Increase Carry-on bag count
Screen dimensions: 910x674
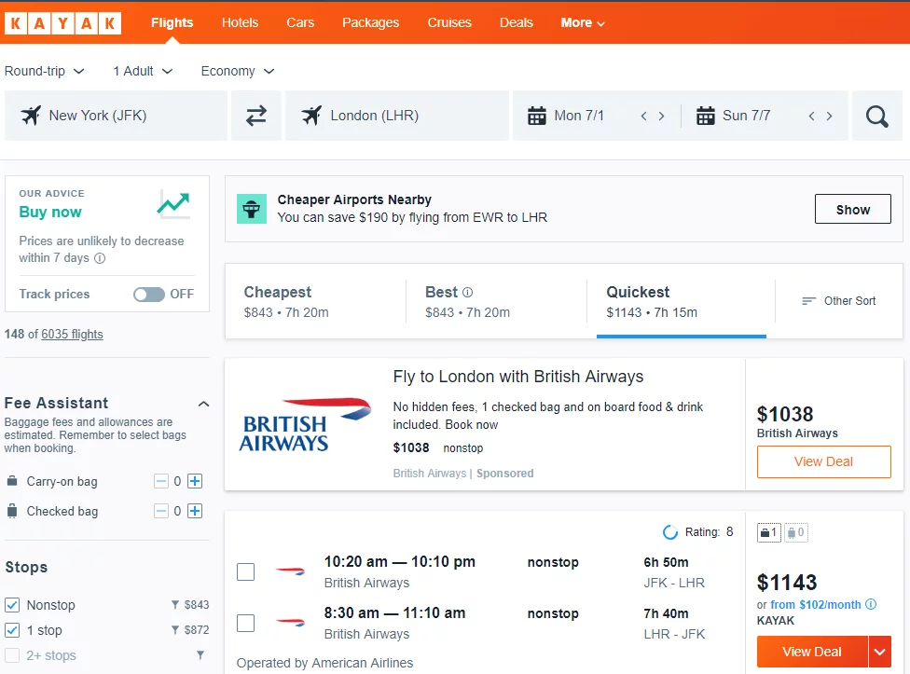click(195, 481)
